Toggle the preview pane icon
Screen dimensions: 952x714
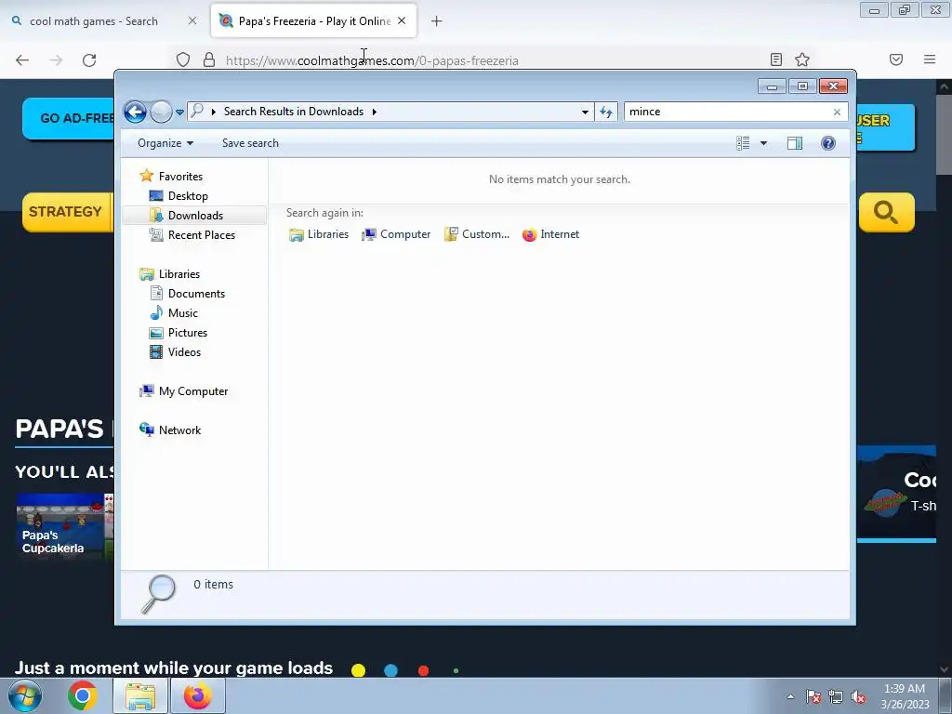(x=795, y=143)
